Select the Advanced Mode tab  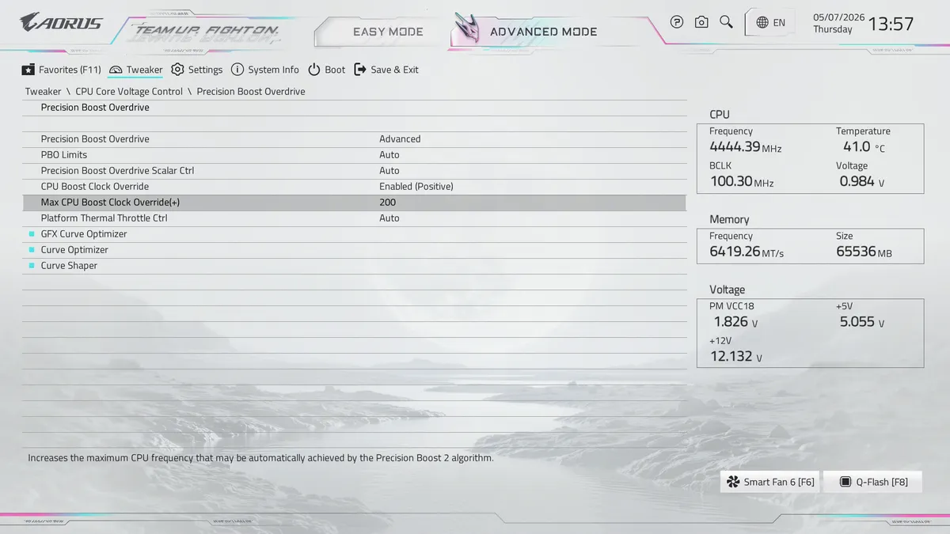pyautogui.click(x=543, y=32)
